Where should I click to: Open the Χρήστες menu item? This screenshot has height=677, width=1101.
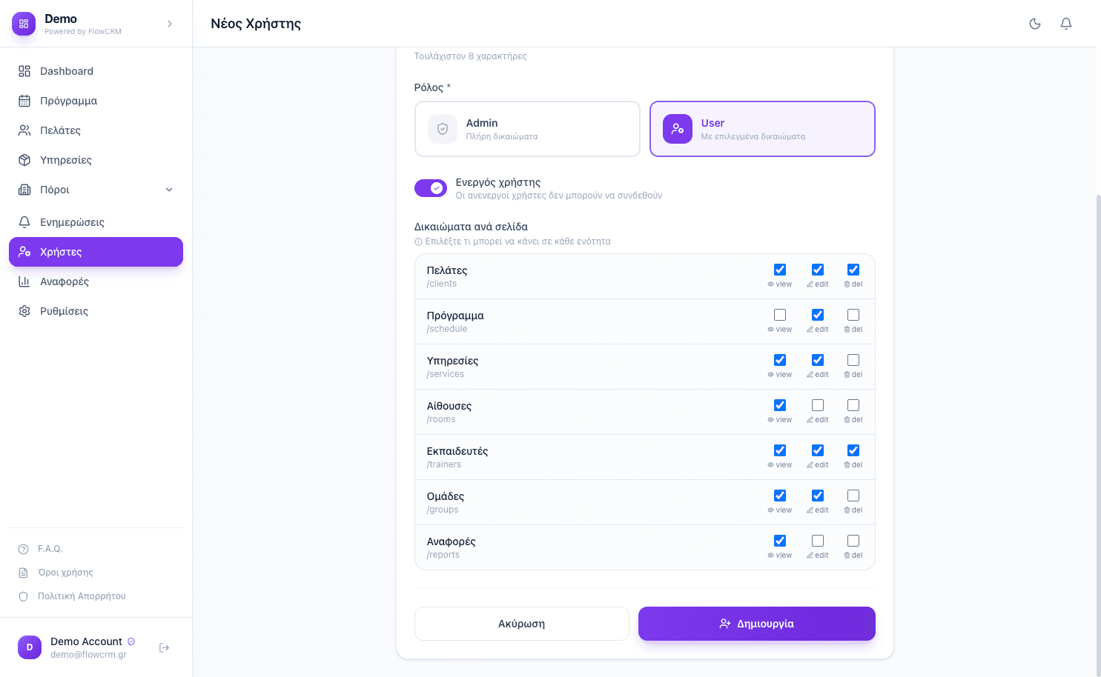[x=96, y=252]
